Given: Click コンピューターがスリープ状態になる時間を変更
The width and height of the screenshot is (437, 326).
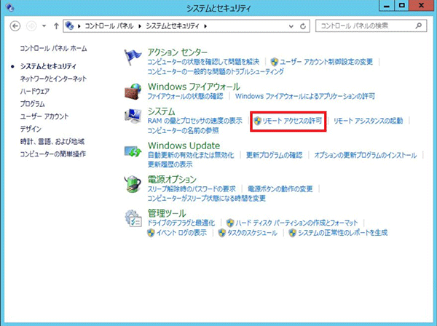Looking at the screenshot, I should pyautogui.click(x=207, y=199).
